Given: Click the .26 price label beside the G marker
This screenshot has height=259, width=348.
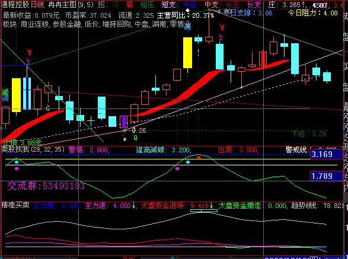Looking at the screenshot, I should (x=141, y=130).
